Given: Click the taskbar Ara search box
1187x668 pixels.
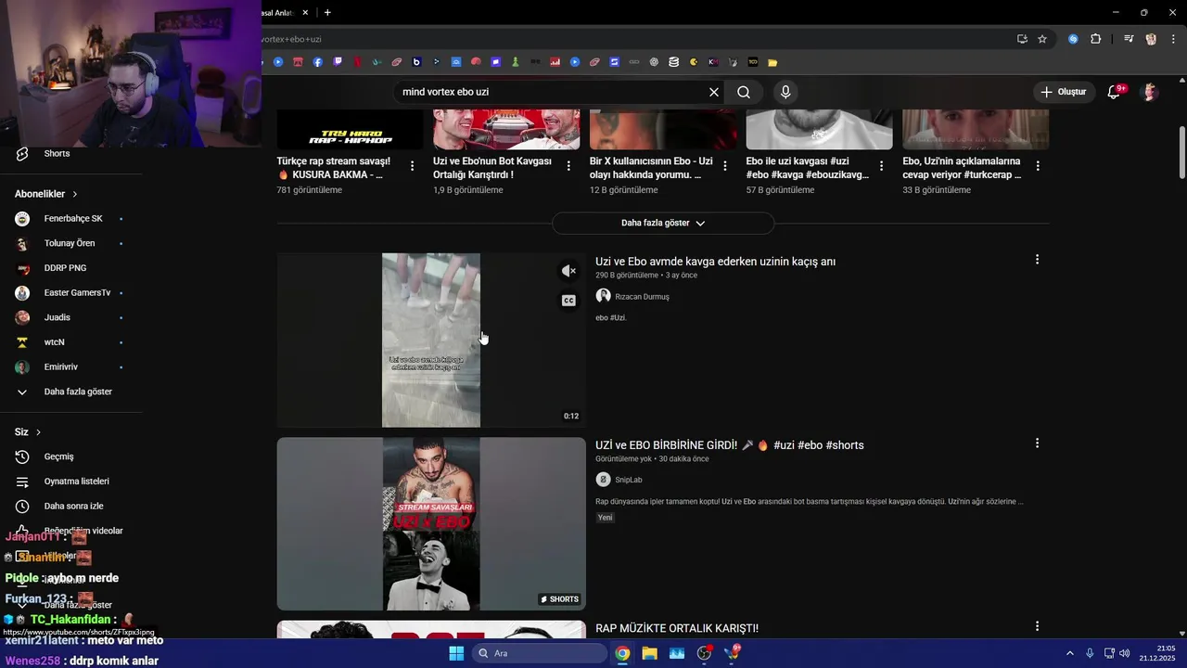Looking at the screenshot, I should click(540, 653).
